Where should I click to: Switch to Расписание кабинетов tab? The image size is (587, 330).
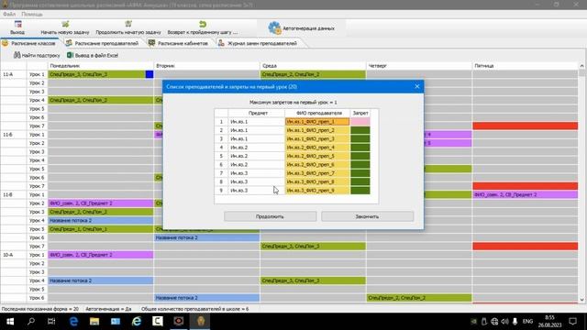click(179, 43)
